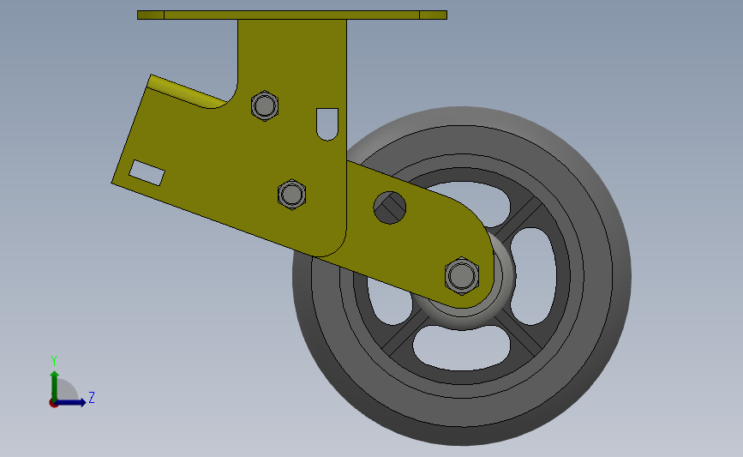Pick the U-shaped slot on the vertical bracket

click(x=327, y=124)
